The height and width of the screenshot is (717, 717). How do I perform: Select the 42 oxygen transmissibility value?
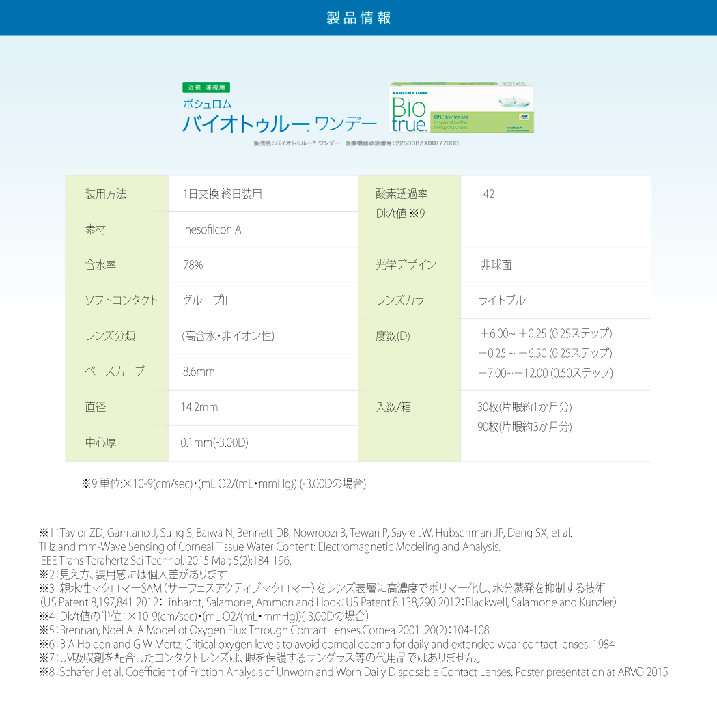[x=488, y=194]
